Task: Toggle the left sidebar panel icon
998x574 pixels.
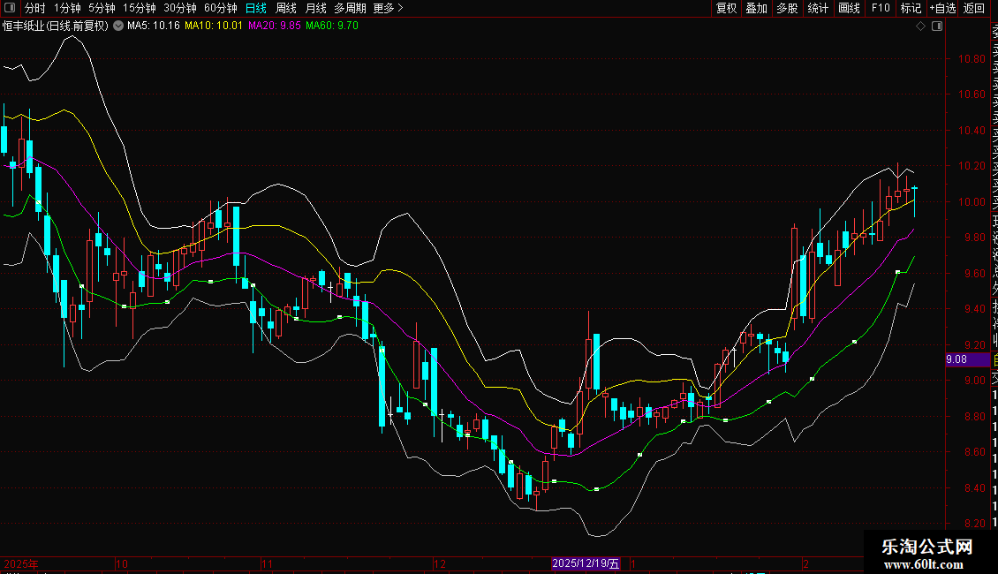Action: tap(10, 8)
